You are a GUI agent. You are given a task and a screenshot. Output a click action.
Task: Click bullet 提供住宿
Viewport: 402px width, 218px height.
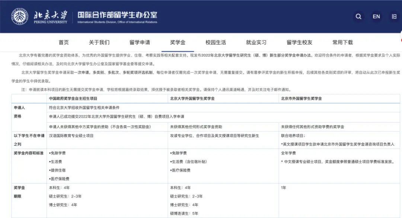click(57, 170)
